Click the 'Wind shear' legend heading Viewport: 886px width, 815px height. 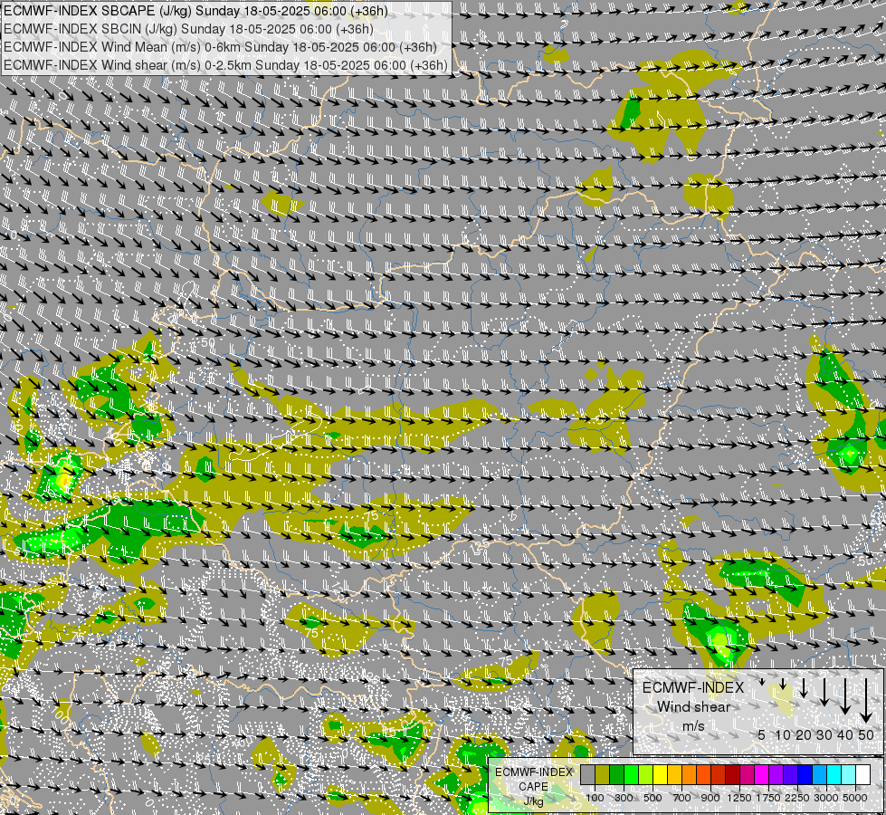tap(693, 707)
